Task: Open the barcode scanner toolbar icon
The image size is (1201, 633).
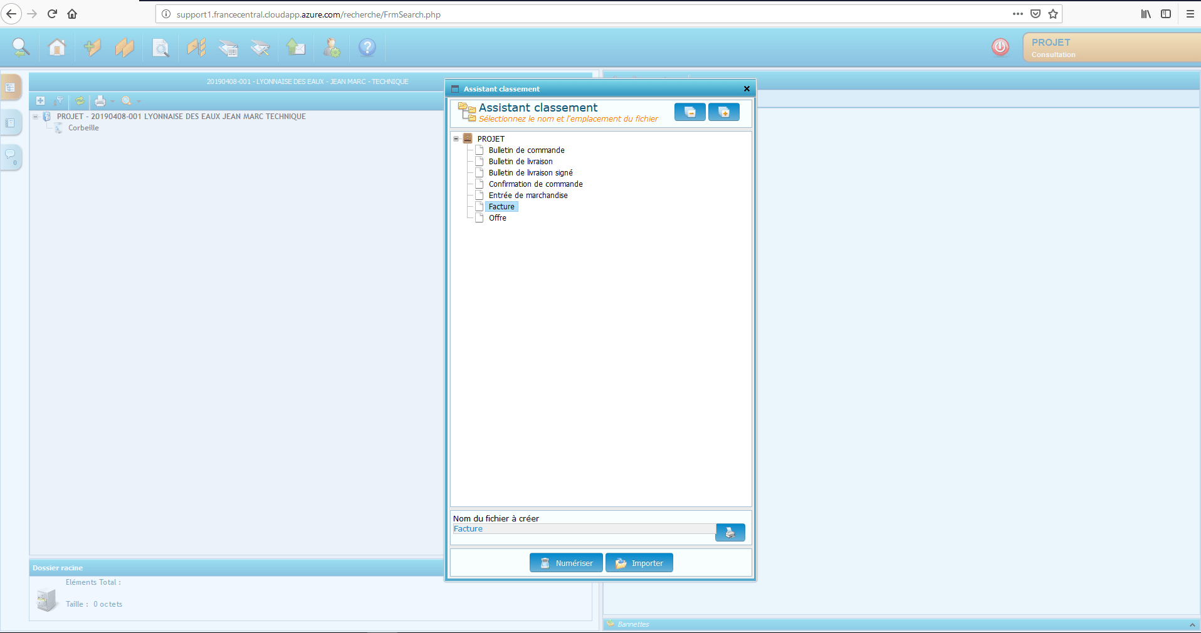Action: [228, 48]
